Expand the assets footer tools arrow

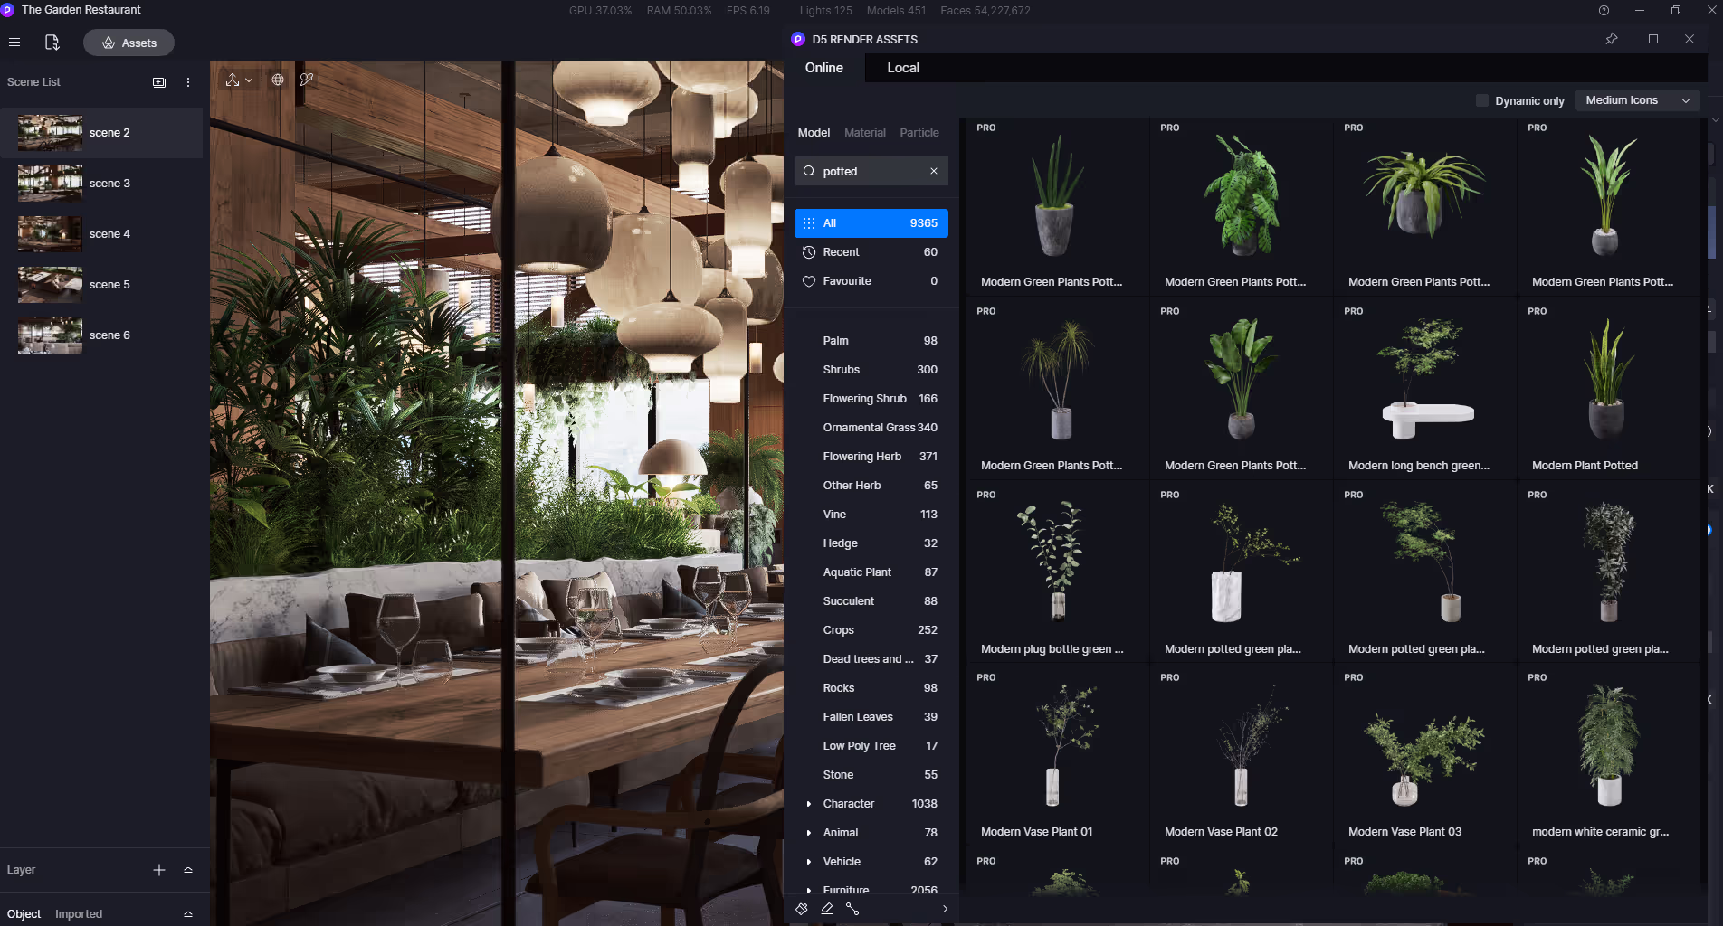[945, 909]
